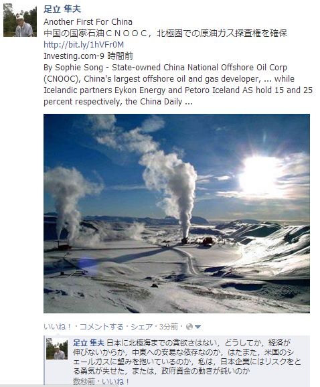Click the "Another First For China" title

88,21
